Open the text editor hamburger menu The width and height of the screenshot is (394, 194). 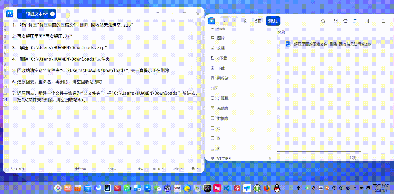[158, 14]
